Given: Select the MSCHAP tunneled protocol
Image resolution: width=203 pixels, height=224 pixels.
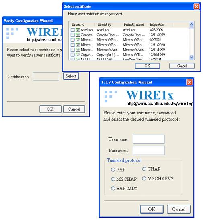Looking at the screenshot, I should [113, 179].
